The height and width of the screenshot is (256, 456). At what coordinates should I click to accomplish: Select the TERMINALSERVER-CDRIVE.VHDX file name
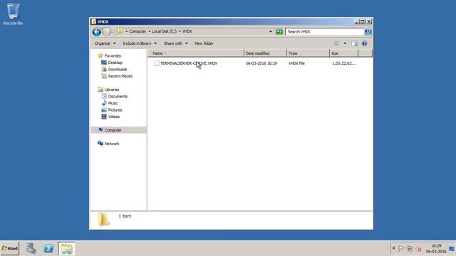189,63
